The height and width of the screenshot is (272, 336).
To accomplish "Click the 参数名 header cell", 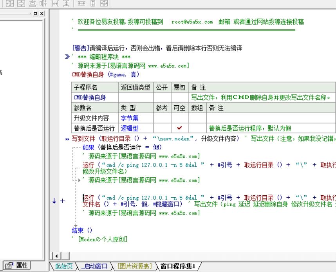I will click(x=95, y=108).
